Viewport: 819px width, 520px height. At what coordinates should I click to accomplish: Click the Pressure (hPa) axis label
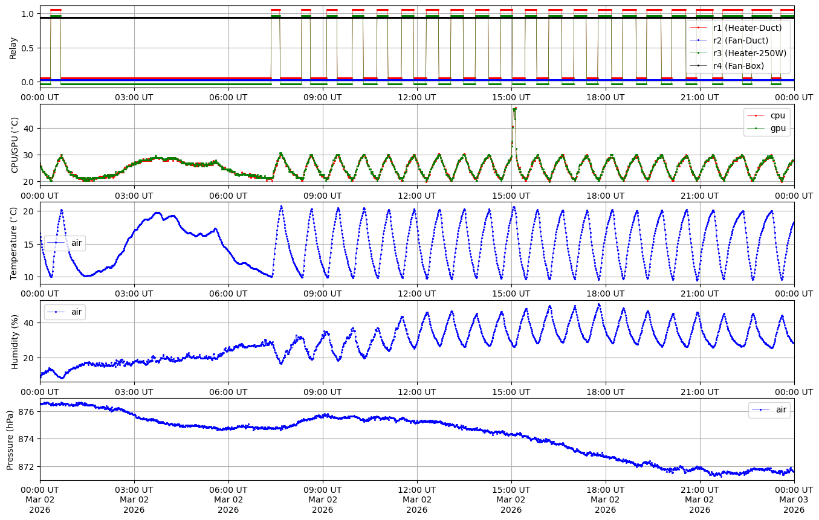10,439
